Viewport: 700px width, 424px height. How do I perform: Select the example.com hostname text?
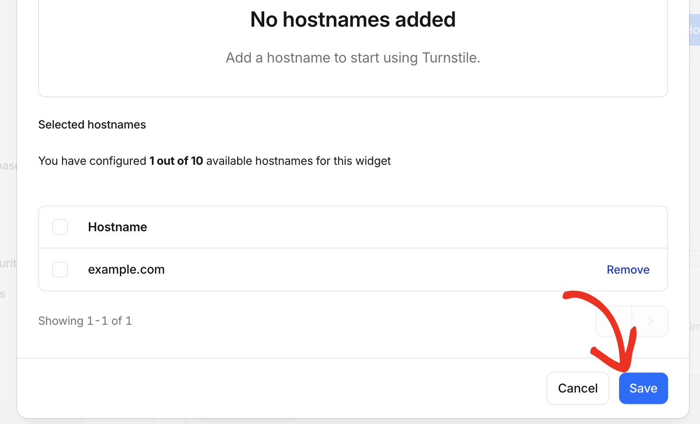pos(126,270)
